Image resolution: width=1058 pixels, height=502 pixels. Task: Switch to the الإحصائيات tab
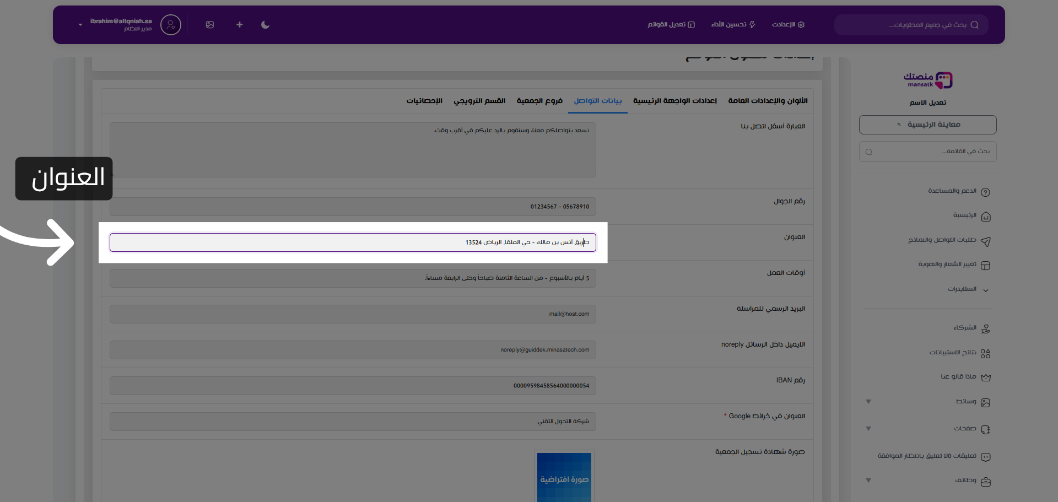click(x=424, y=101)
